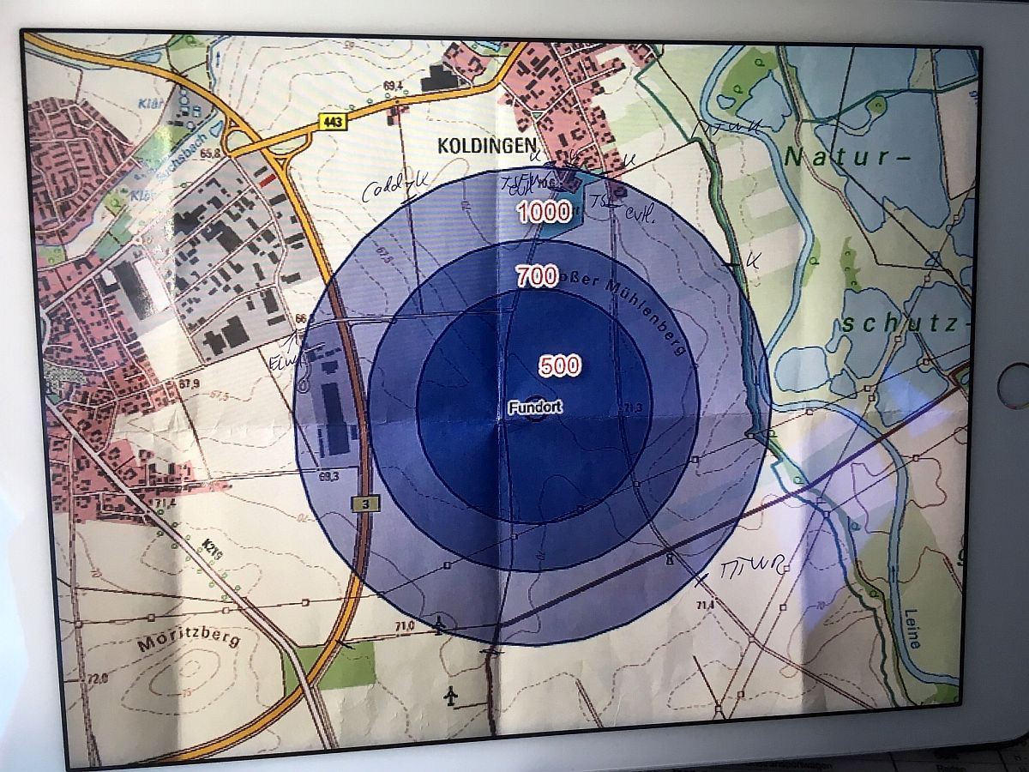
Task: Click the KOLDINGEN town name
Action: pos(486,144)
